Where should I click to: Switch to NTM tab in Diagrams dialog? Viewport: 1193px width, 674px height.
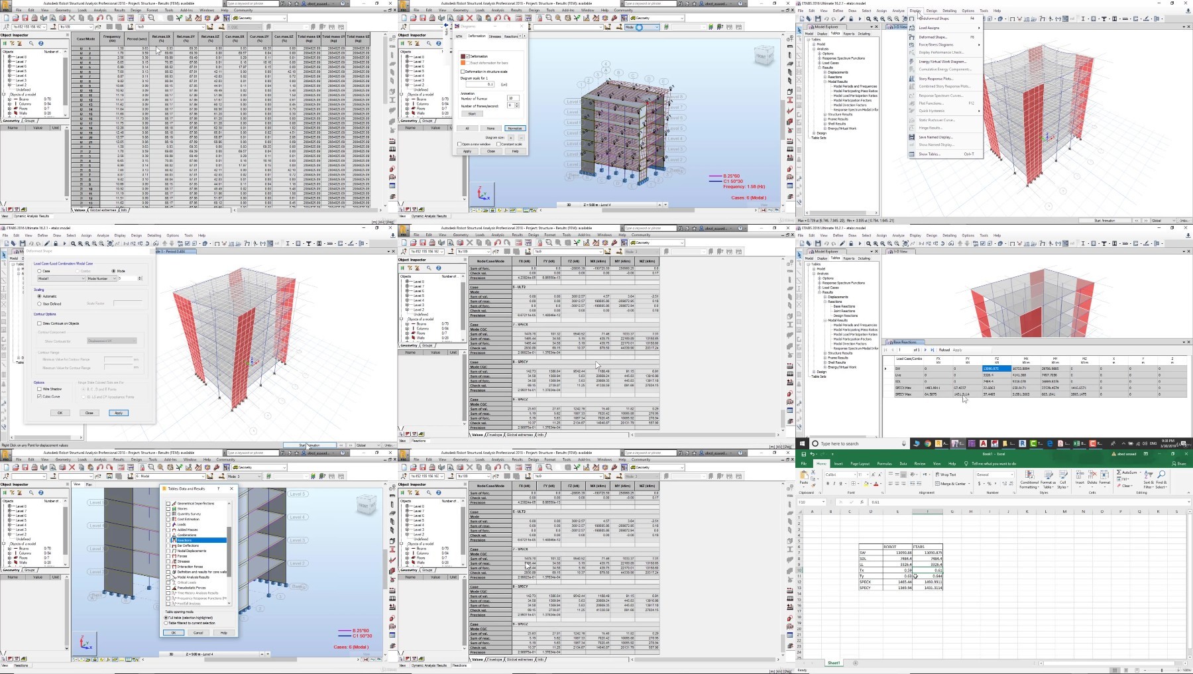[x=459, y=36]
